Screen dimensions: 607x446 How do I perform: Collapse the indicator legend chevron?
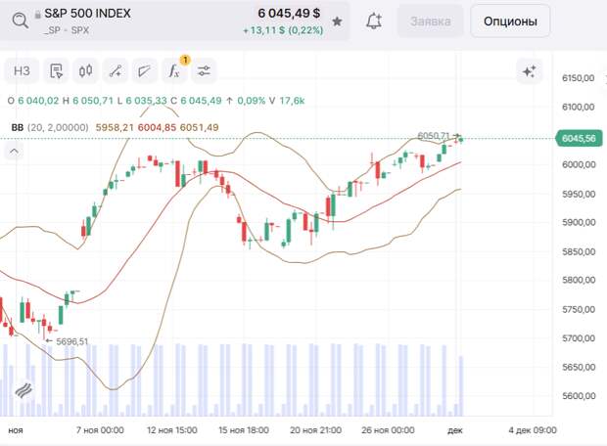click(14, 151)
